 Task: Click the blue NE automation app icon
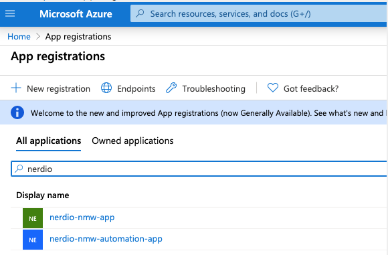click(x=33, y=240)
